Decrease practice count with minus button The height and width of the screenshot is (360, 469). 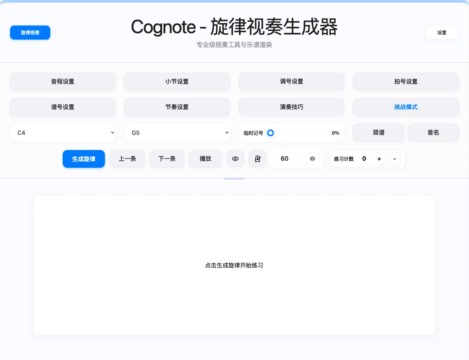pyautogui.click(x=395, y=159)
